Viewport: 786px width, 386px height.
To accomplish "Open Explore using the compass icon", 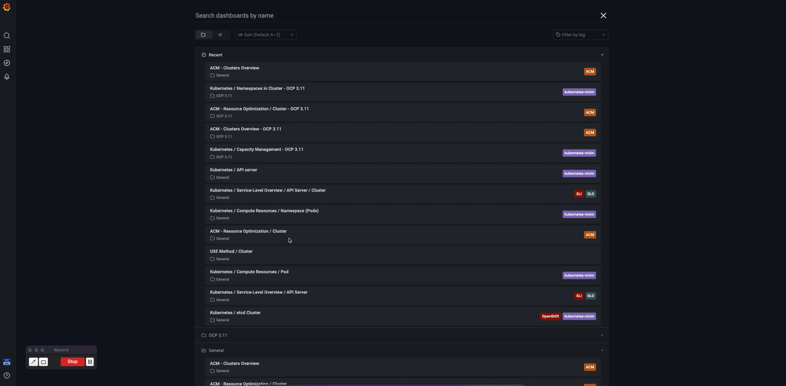I will pyautogui.click(x=7, y=63).
